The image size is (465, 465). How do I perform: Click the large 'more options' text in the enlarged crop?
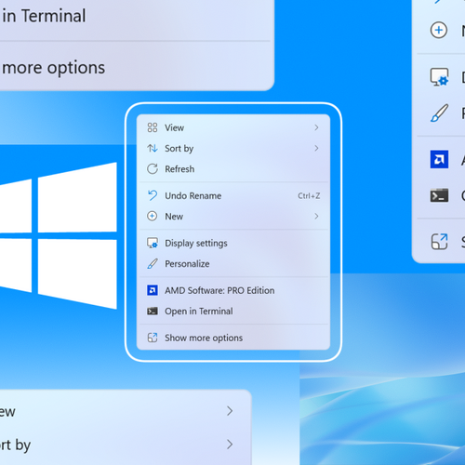point(53,68)
